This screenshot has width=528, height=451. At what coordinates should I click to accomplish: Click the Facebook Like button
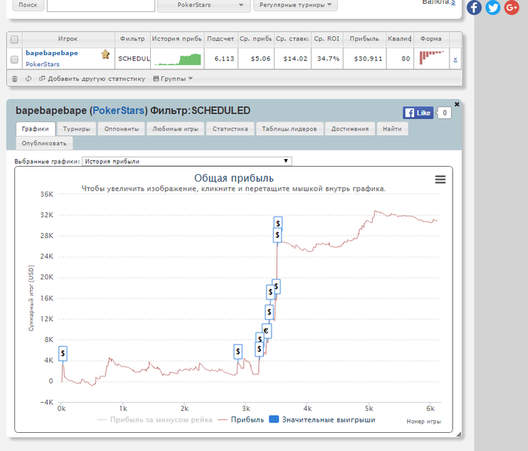418,113
